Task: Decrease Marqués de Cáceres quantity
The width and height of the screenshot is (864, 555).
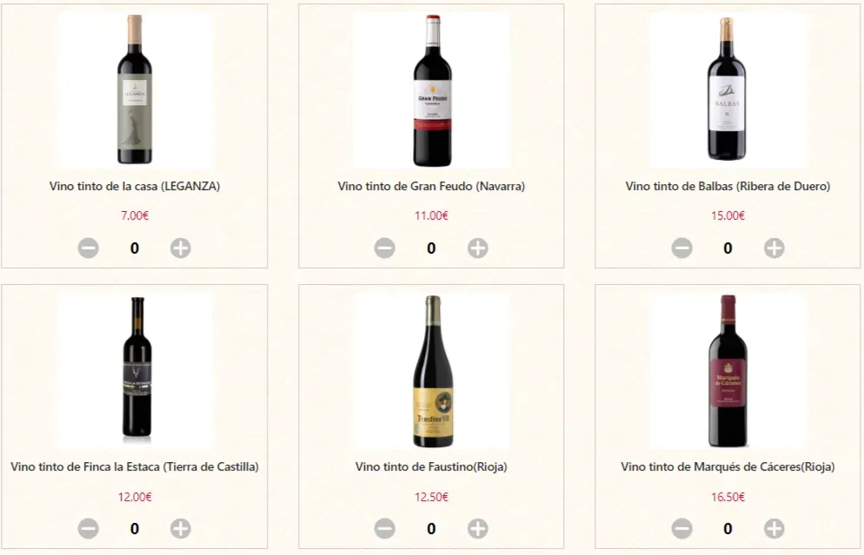Action: point(682,528)
